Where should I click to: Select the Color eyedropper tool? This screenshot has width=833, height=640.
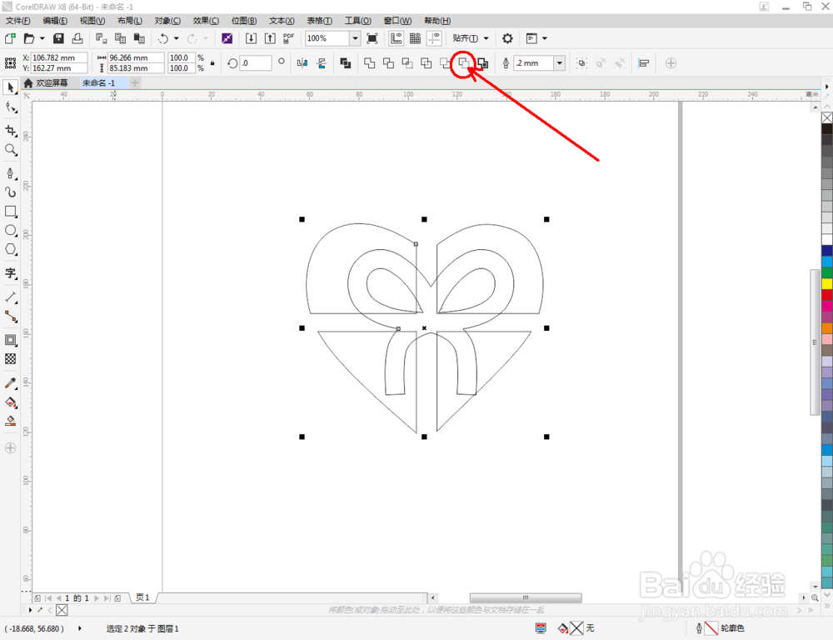tap(10, 382)
